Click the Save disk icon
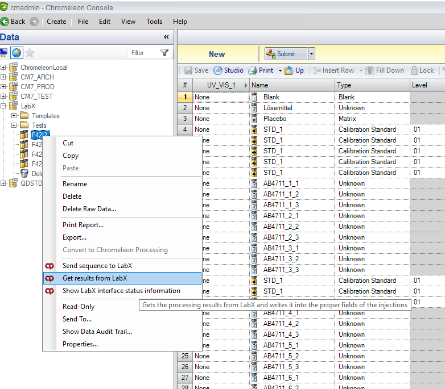The width and height of the screenshot is (445, 389). click(x=188, y=70)
